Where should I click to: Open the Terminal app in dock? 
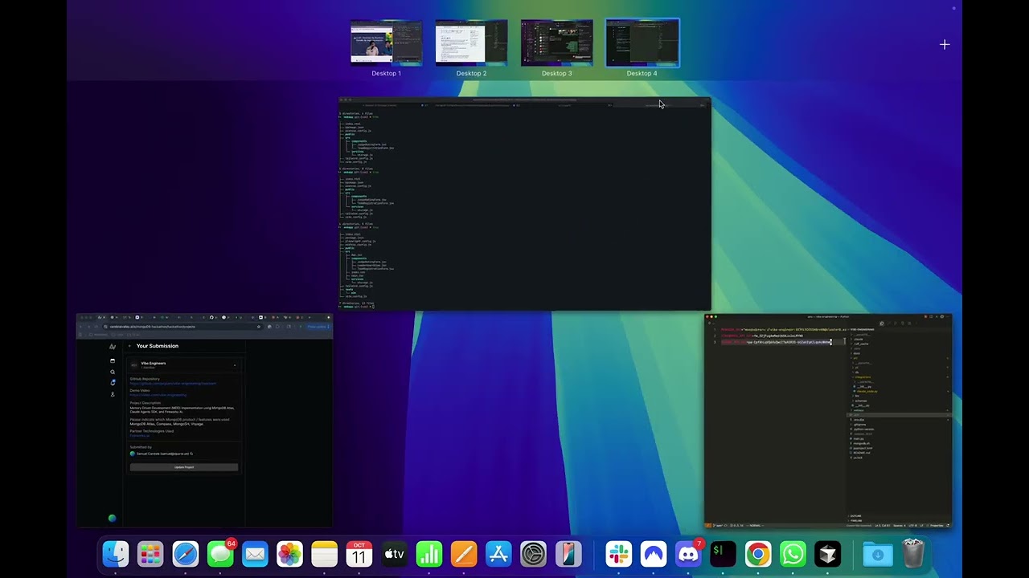coord(723,554)
